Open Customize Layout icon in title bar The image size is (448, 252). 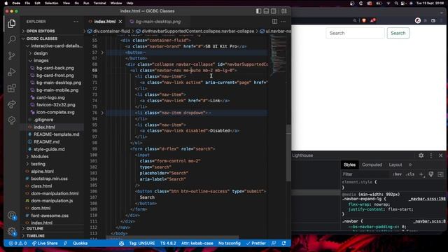click(284, 11)
